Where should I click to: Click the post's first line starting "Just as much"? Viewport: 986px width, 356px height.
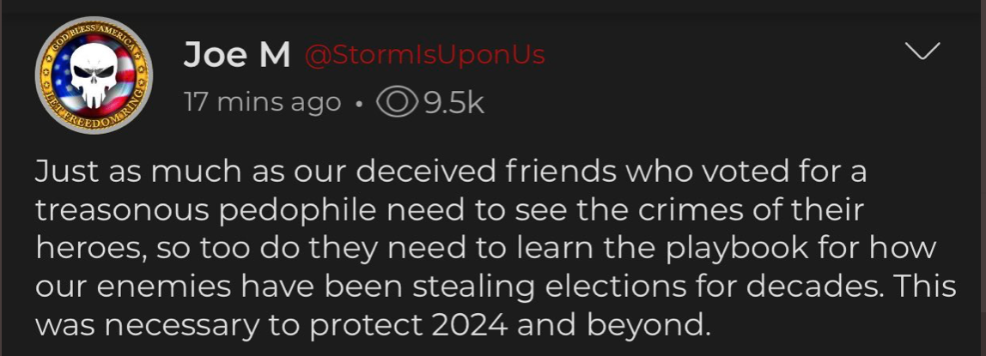coord(451,172)
